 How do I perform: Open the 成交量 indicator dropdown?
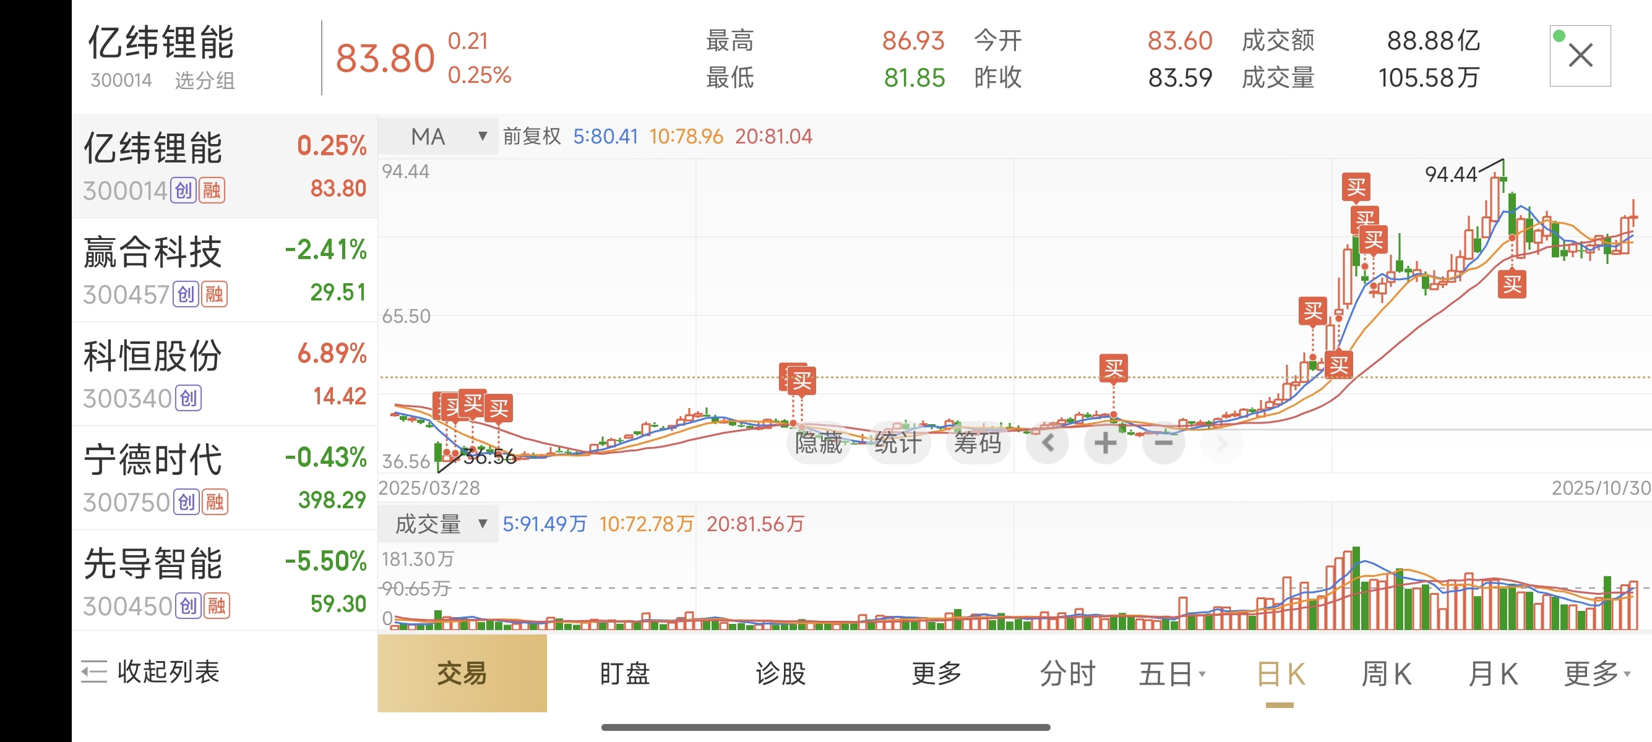coord(438,524)
